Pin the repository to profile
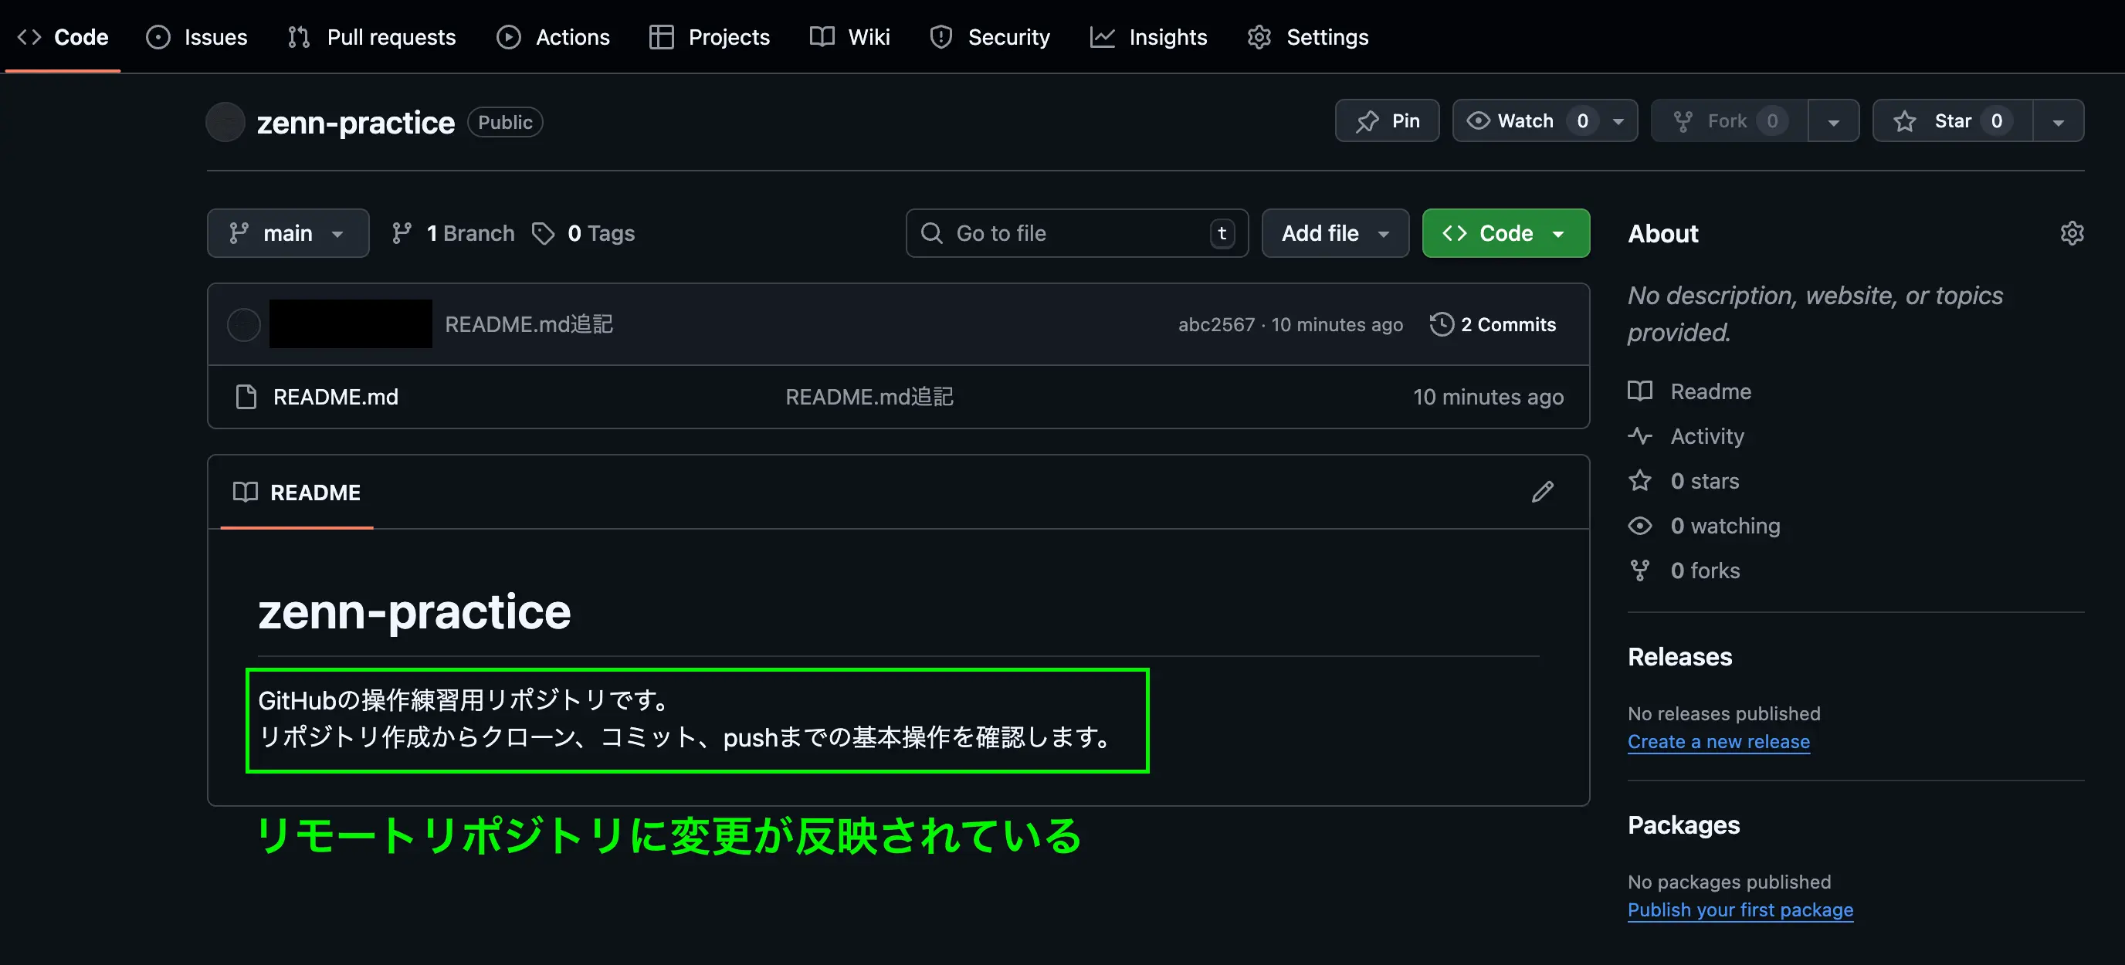This screenshot has width=2125, height=965. [x=1387, y=121]
